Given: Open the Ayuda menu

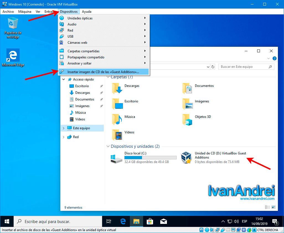Looking at the screenshot, I should point(87,12).
